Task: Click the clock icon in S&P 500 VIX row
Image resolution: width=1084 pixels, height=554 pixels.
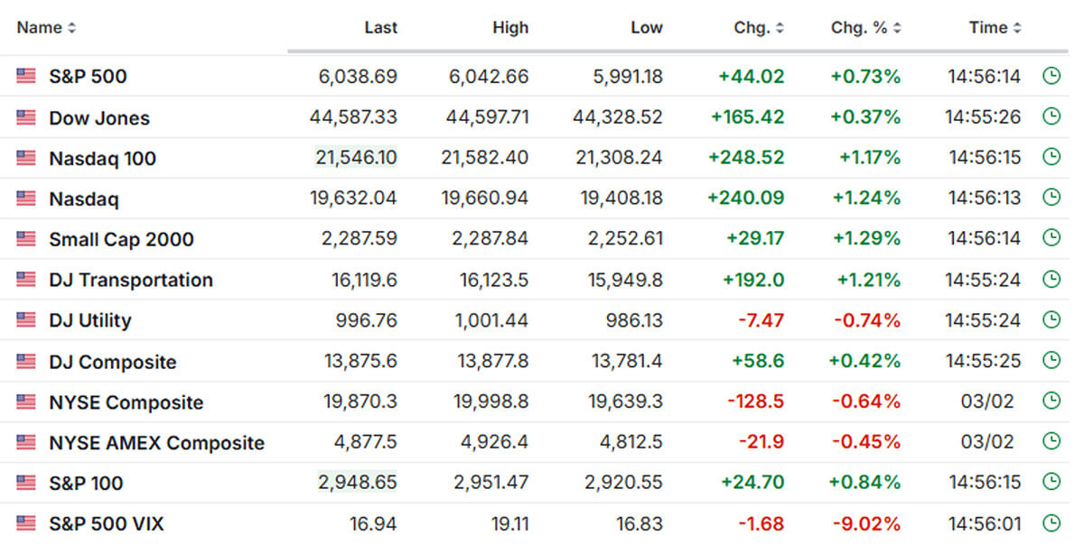Action: [x=1051, y=522]
